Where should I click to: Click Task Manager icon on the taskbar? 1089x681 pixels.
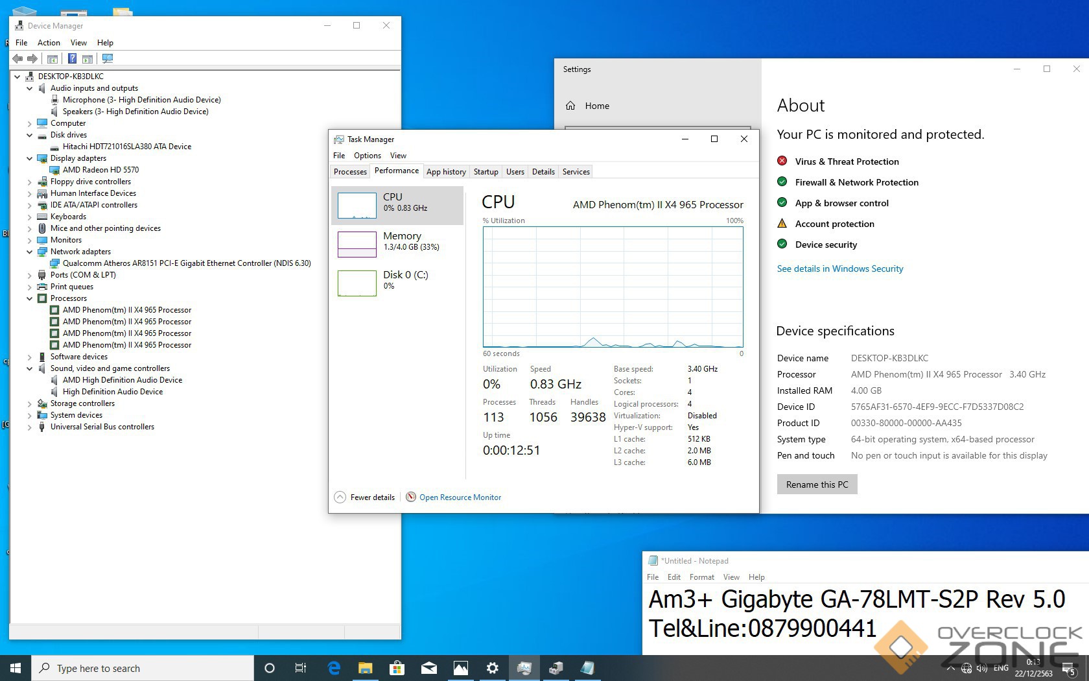tap(524, 668)
